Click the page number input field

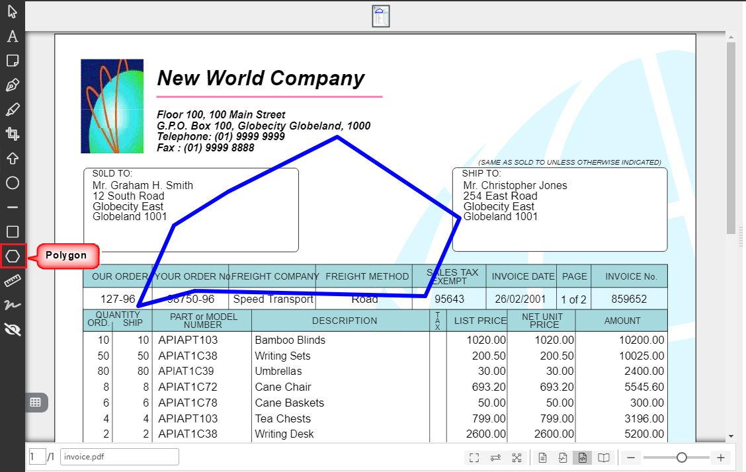[x=37, y=457]
